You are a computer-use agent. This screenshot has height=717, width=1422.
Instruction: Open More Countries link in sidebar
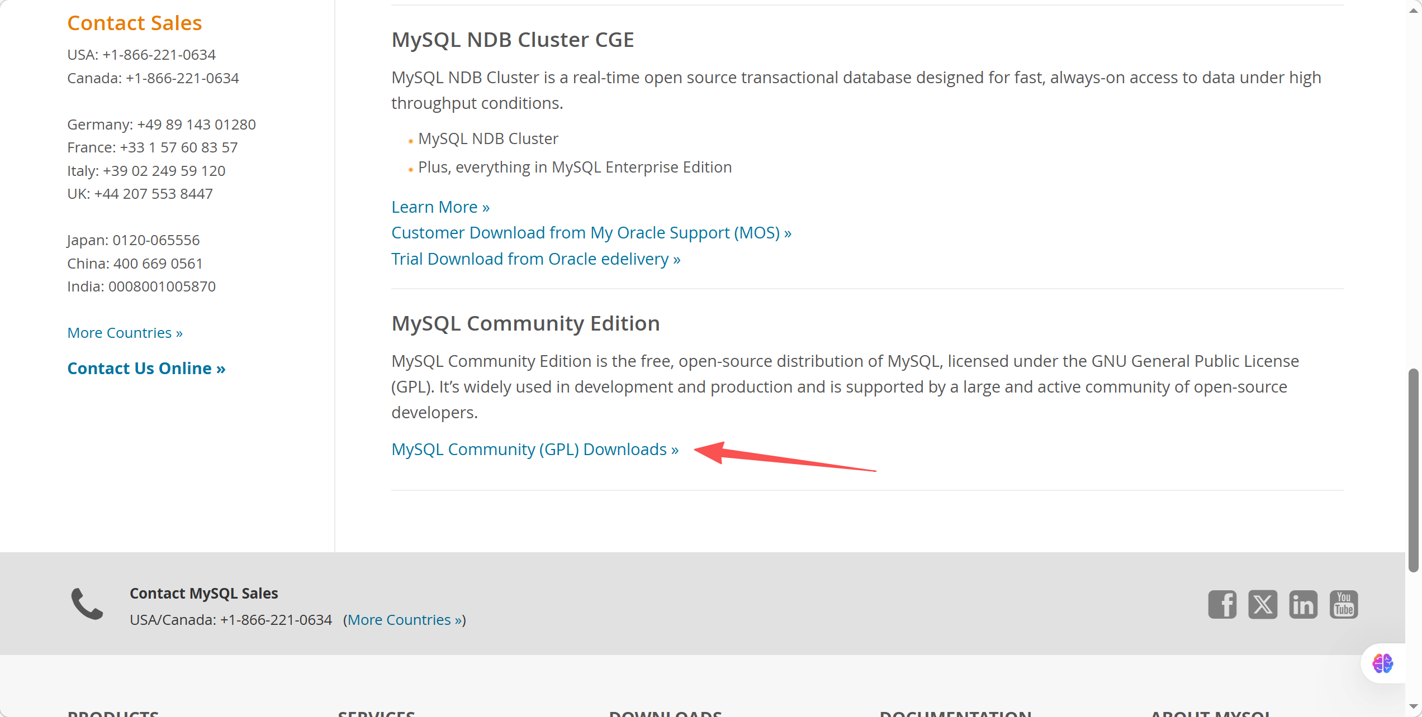(125, 333)
